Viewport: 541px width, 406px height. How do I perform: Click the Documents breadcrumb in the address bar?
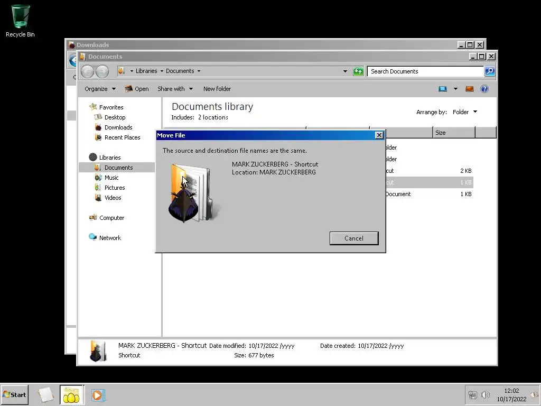click(180, 71)
